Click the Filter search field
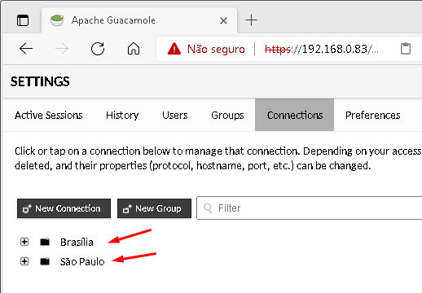The width and height of the screenshot is (422, 293). click(x=310, y=208)
